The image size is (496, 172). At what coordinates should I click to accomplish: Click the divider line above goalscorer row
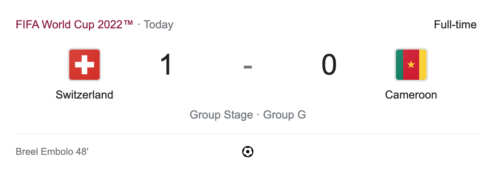(248, 134)
